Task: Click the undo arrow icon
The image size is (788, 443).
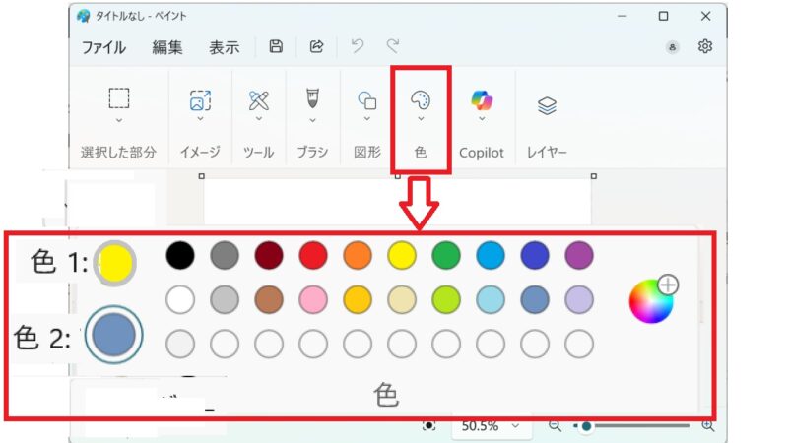Action: tap(358, 46)
